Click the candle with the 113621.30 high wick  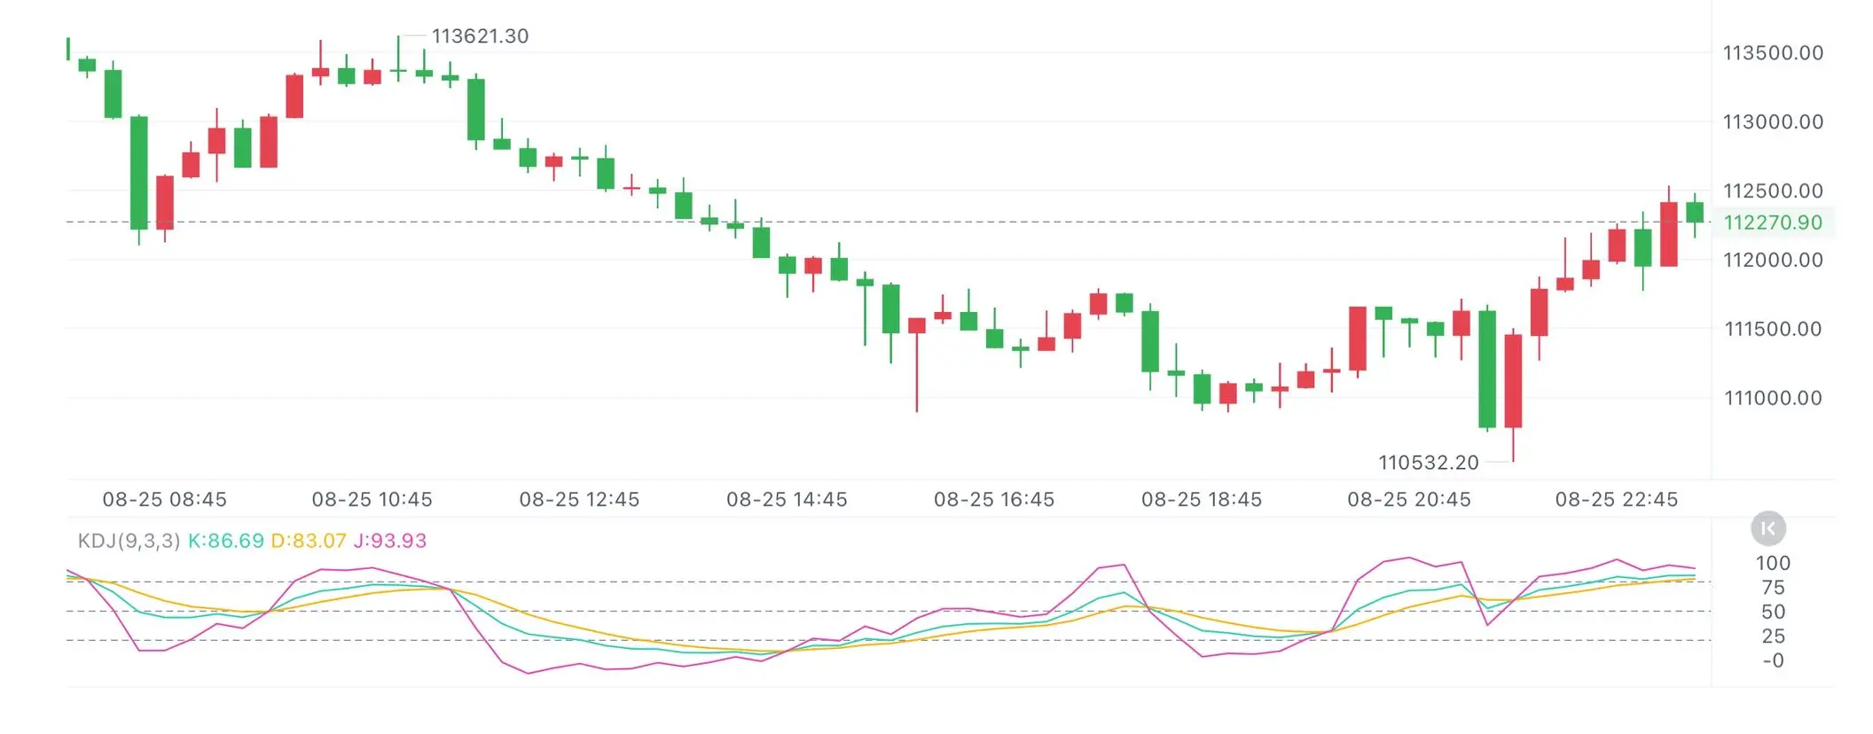[x=398, y=59]
